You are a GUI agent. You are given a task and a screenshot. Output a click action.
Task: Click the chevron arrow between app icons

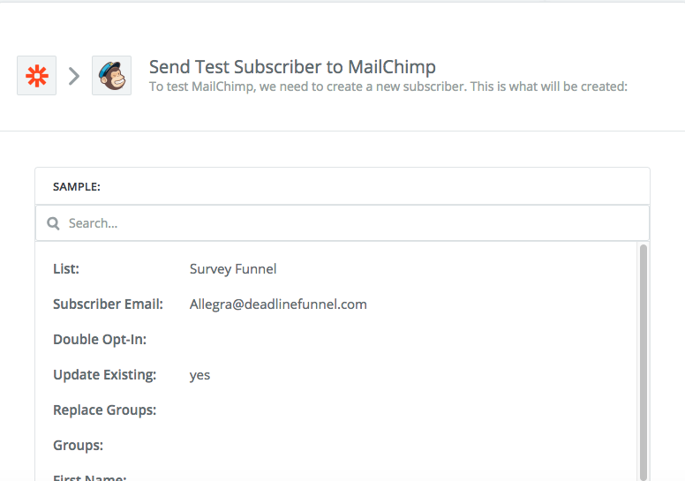tap(74, 76)
